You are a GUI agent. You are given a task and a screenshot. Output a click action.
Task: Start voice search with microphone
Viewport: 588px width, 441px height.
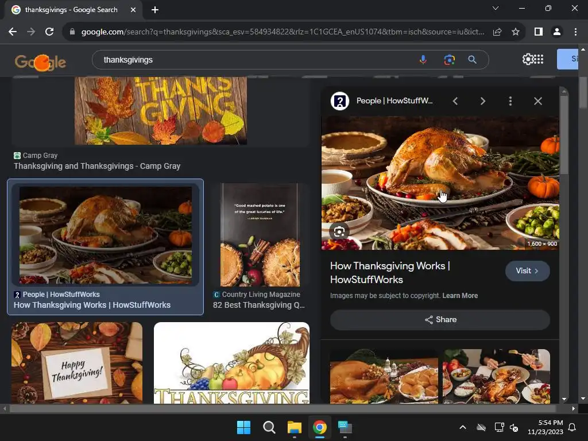pyautogui.click(x=423, y=60)
